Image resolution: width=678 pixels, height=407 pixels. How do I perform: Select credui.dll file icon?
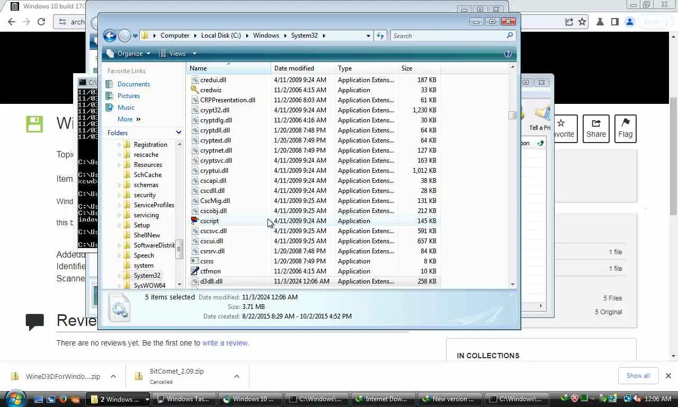click(195, 80)
